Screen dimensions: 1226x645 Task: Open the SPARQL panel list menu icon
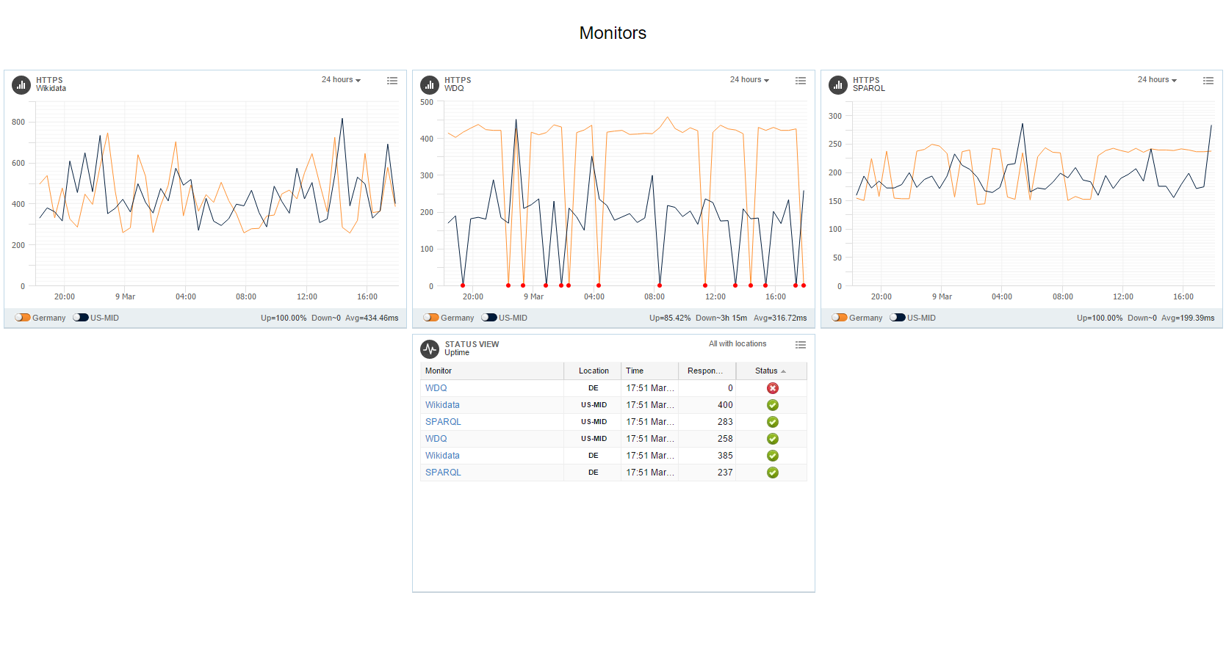click(1208, 81)
